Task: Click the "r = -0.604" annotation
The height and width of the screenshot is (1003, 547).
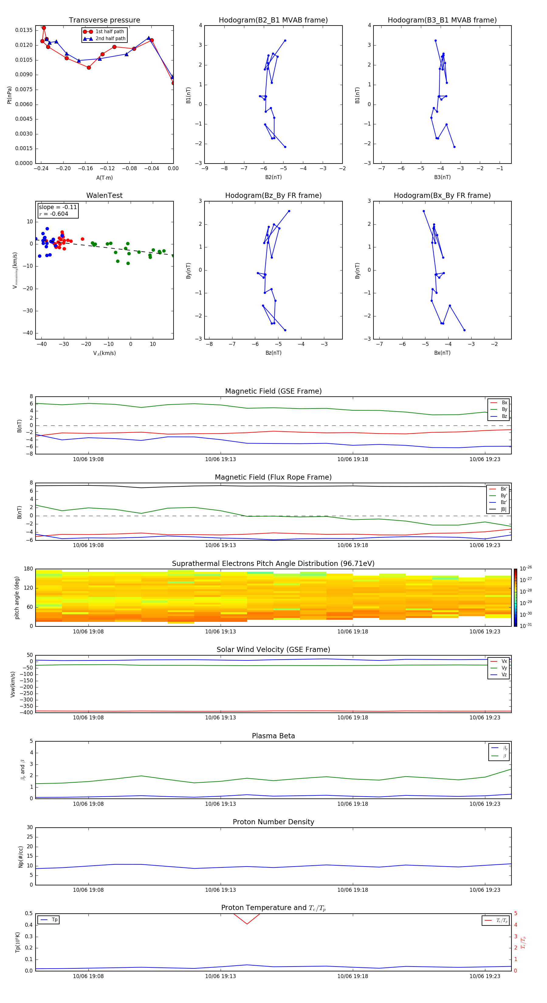Action: click(54, 214)
